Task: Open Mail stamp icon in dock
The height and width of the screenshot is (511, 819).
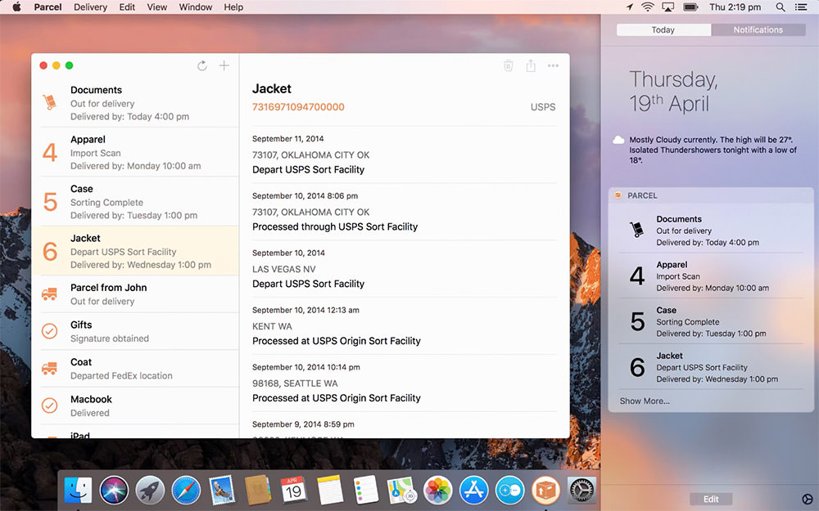Action: pyautogui.click(x=222, y=491)
